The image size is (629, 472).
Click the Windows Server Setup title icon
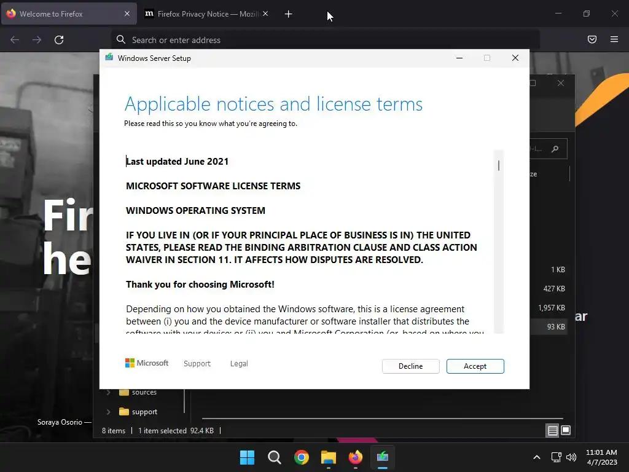tap(109, 58)
